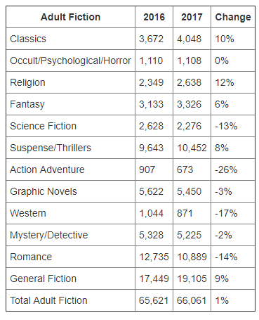259x320 pixels.
Task: Select the Romance row label
Action: pos(31,257)
